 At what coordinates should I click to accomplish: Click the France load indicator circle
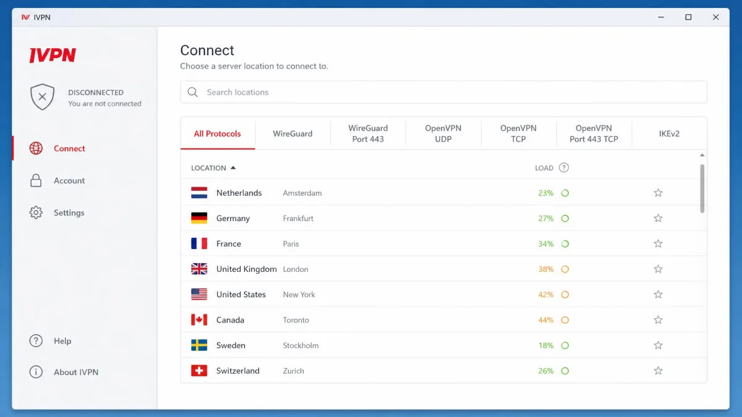pyautogui.click(x=565, y=243)
